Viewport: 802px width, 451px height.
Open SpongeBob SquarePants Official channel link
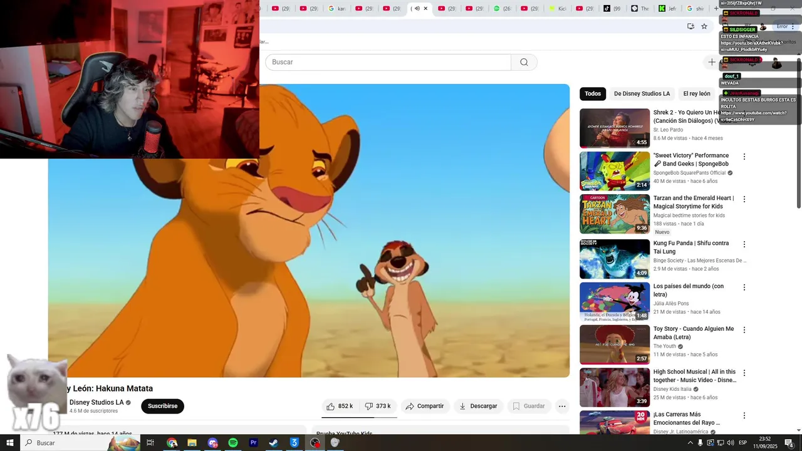click(x=689, y=173)
